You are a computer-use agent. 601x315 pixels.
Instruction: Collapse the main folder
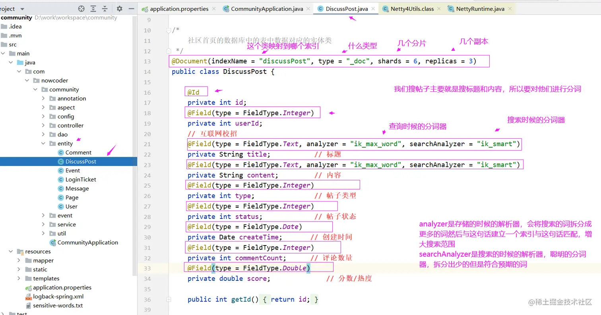click(3, 54)
